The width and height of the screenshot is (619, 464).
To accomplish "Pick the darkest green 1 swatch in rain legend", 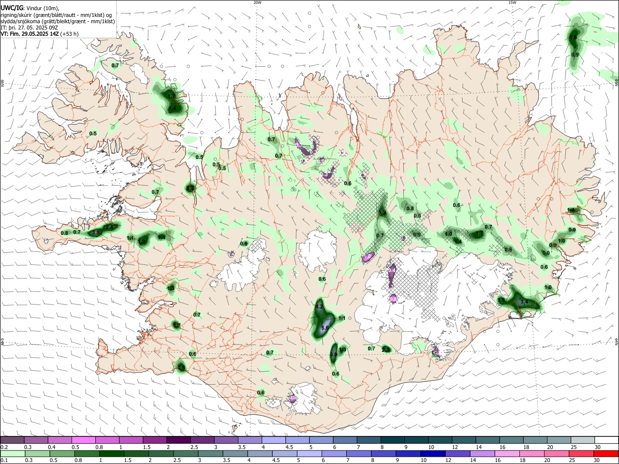I will (x=111, y=453).
